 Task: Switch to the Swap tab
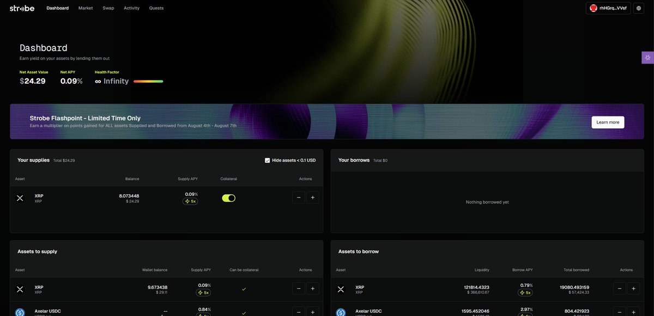coord(108,8)
